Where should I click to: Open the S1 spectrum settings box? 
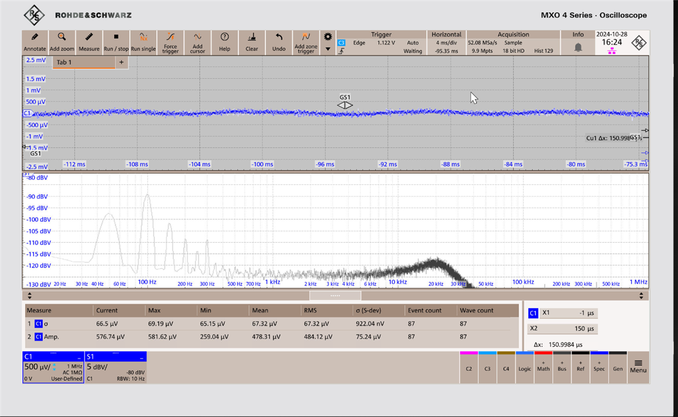click(x=116, y=367)
